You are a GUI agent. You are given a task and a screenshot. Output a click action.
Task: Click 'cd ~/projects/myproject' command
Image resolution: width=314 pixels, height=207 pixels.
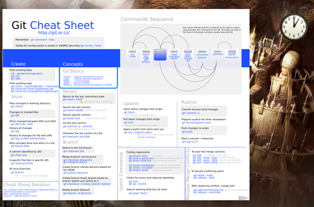coord(26,73)
